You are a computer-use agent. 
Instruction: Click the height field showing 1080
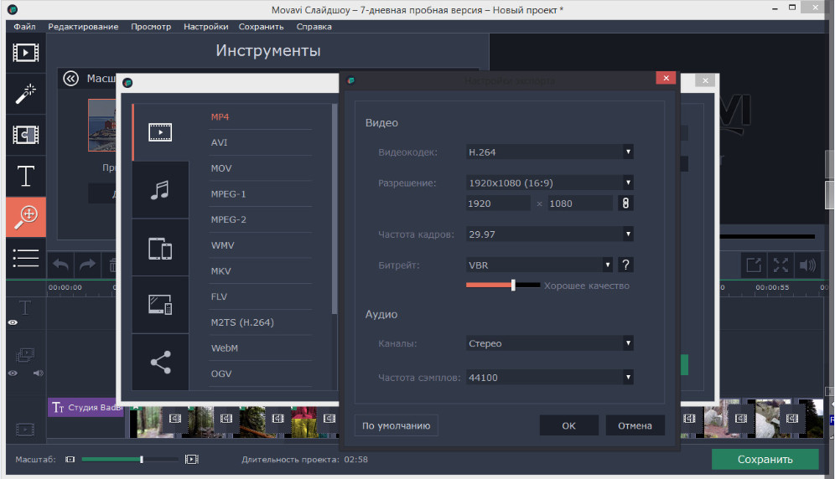[580, 203]
